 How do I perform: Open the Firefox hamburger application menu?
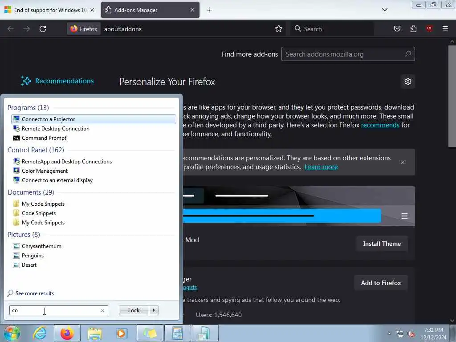pos(445,28)
